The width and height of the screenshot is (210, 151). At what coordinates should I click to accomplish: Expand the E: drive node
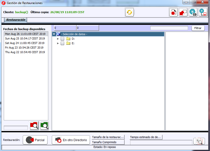point(58,43)
